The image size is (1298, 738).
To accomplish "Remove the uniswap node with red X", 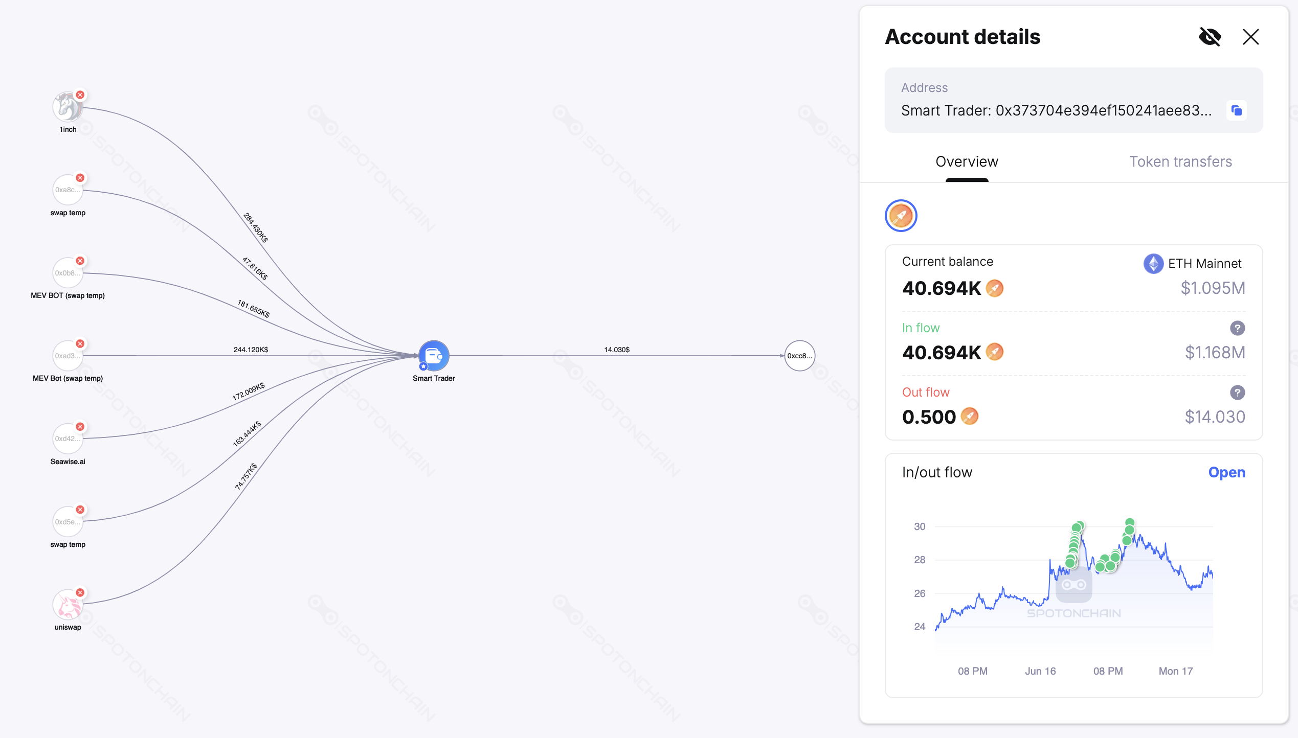I will (x=80, y=592).
